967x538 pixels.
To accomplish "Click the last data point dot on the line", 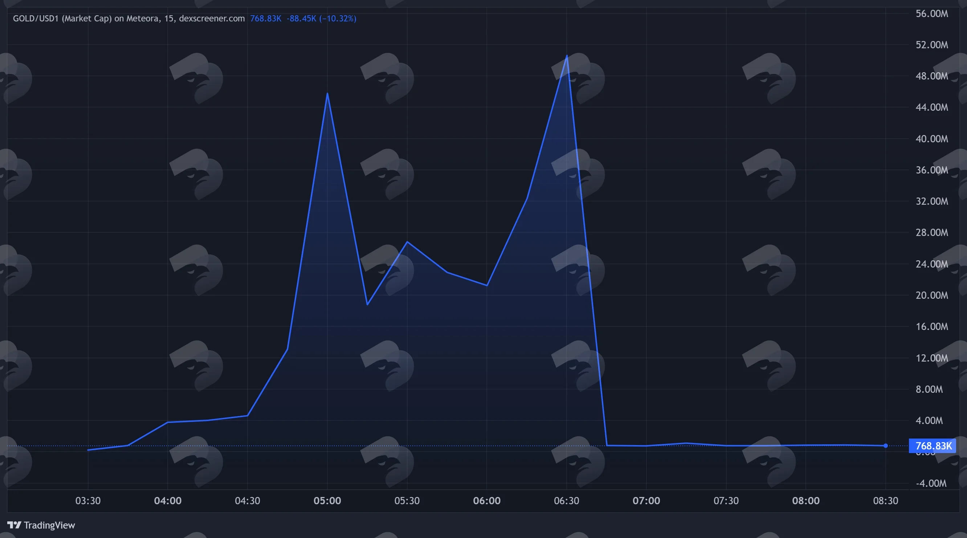I will (x=886, y=446).
